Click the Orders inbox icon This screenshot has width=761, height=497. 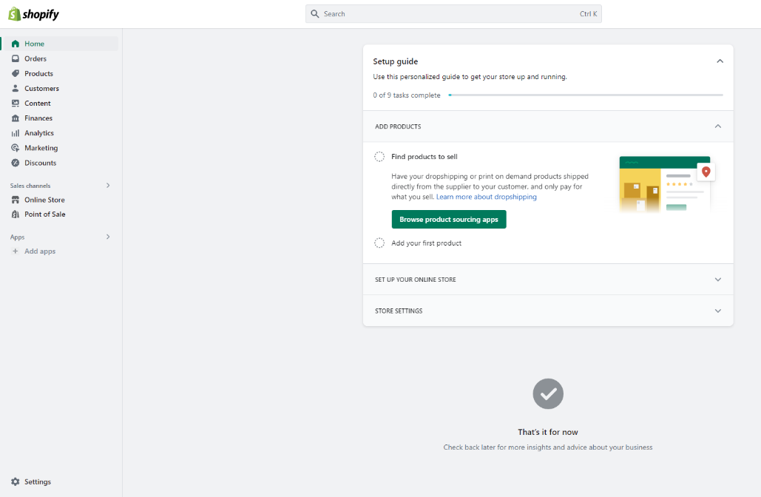[16, 58]
